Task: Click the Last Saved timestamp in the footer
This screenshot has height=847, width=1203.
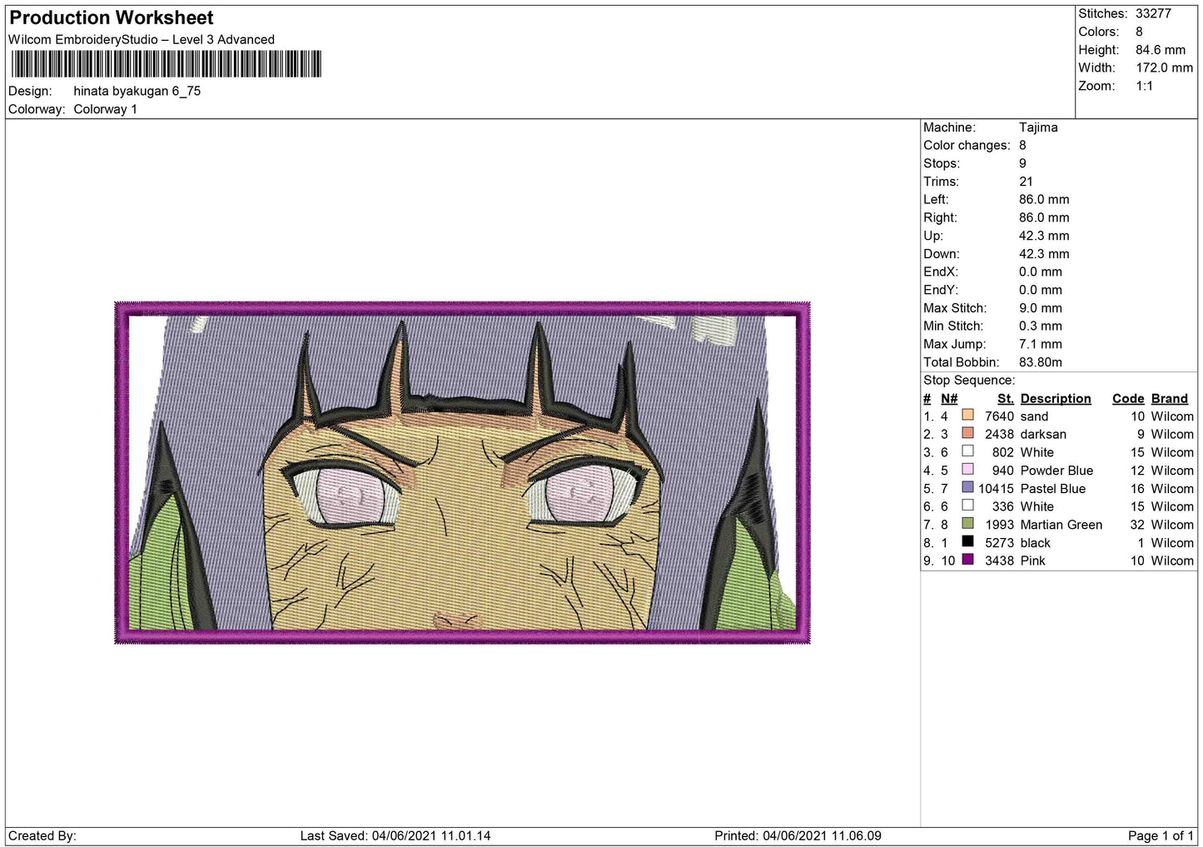Action: click(395, 835)
